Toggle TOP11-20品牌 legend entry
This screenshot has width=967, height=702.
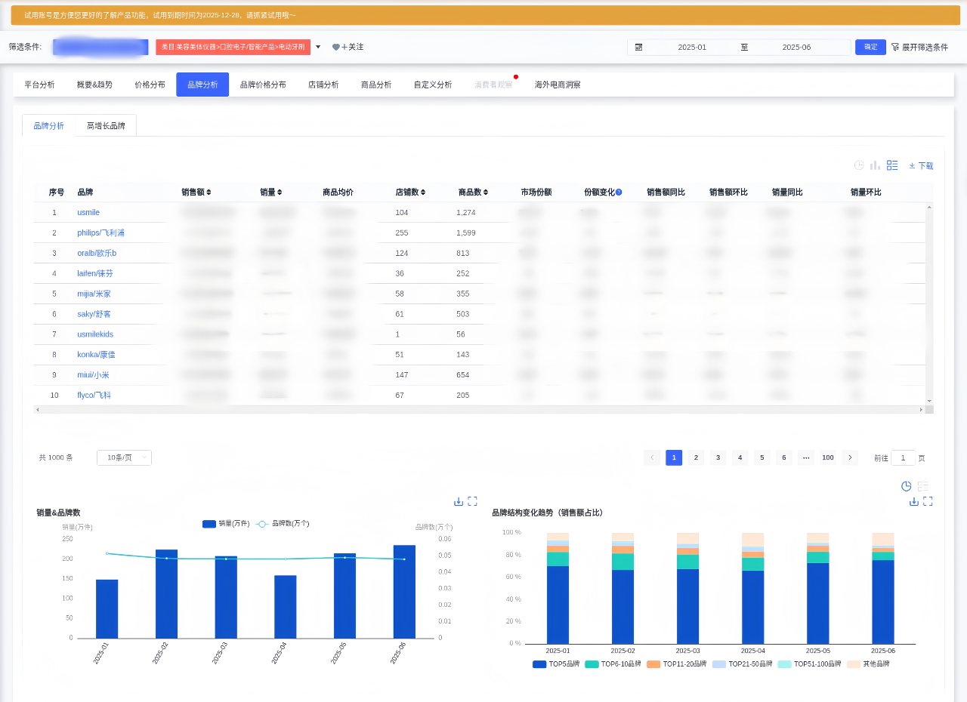pyautogui.click(x=676, y=664)
